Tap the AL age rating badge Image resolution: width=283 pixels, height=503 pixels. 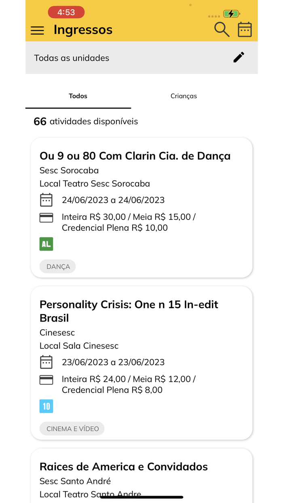pos(46,244)
